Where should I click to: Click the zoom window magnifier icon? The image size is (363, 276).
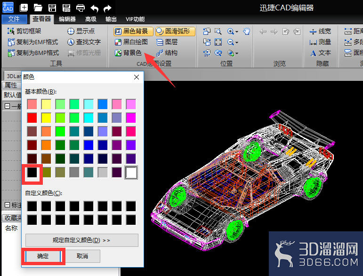pos(218,31)
